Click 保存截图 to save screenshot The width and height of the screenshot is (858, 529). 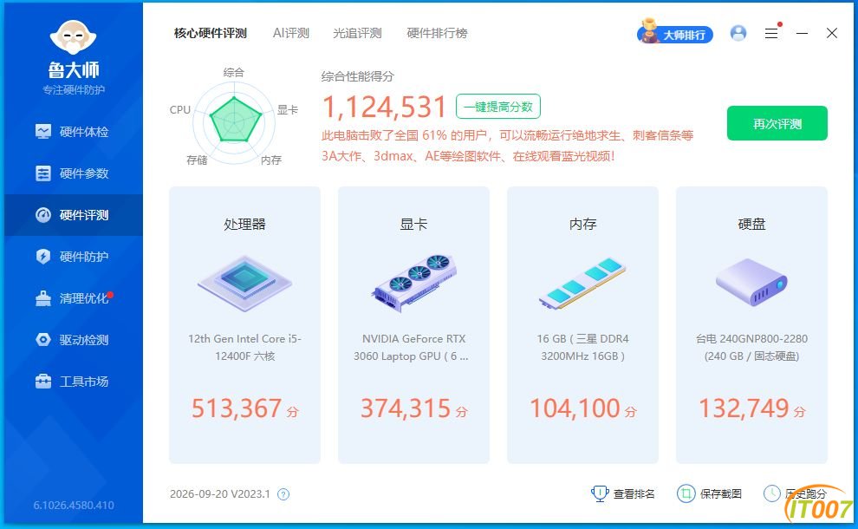click(710, 494)
